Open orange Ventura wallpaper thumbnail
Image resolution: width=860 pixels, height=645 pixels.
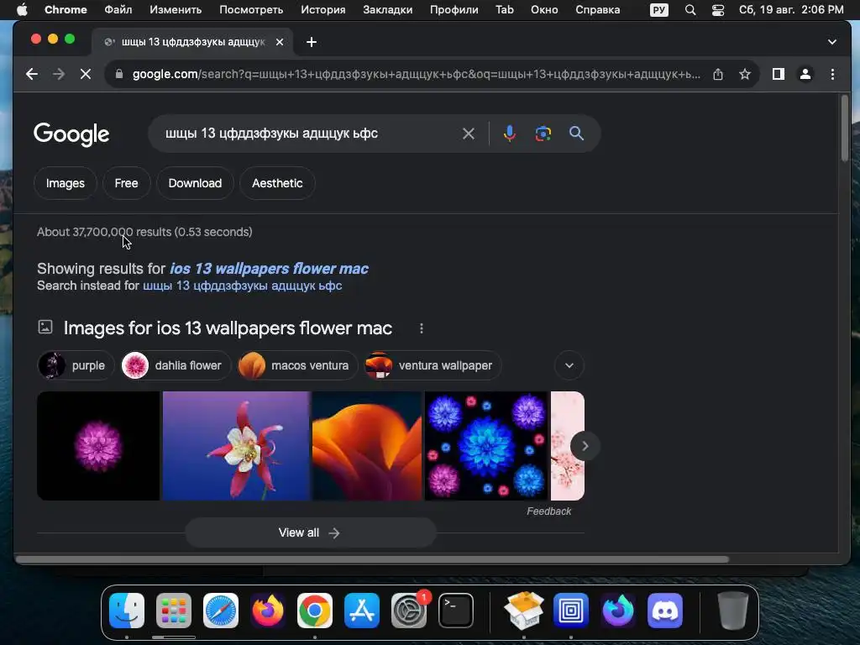click(x=367, y=446)
